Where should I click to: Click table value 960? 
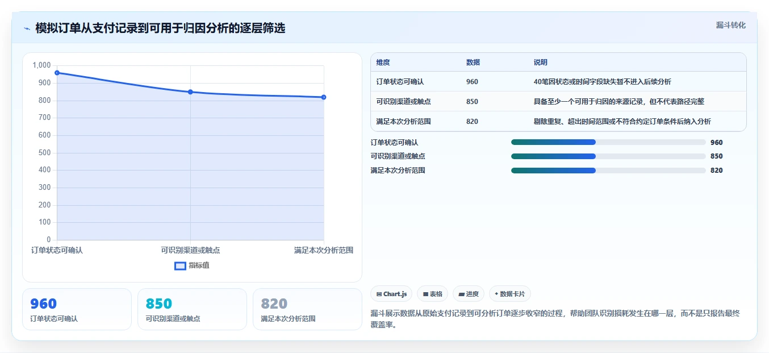472,82
